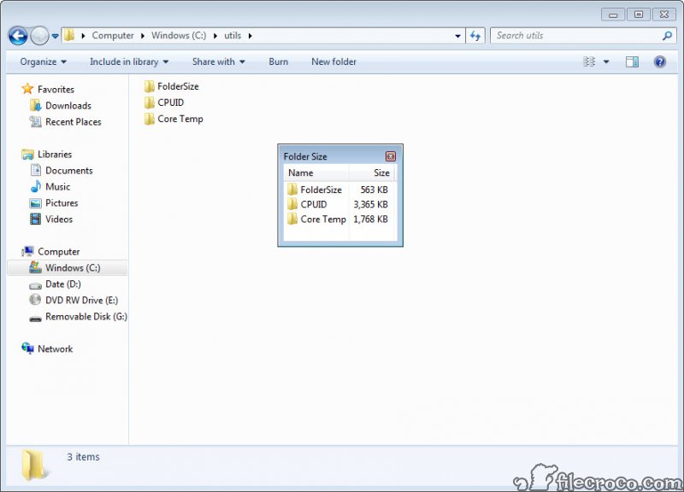684x492 pixels.
Task: Click Burn in the toolbar
Action: pyautogui.click(x=279, y=61)
